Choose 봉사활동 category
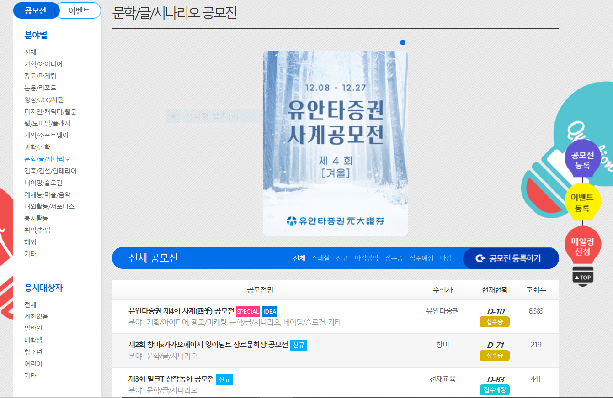The width and height of the screenshot is (613, 398). point(36,218)
